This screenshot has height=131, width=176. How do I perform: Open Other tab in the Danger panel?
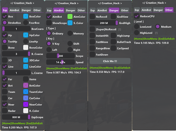click(x=125, y=11)
